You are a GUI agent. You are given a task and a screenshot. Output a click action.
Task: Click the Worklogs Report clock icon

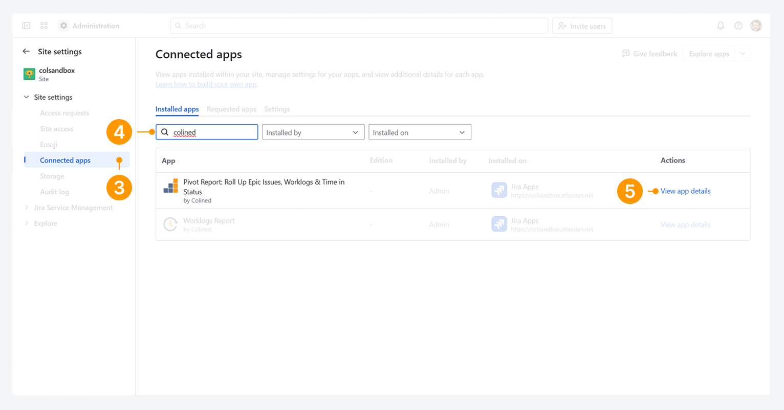pos(170,224)
